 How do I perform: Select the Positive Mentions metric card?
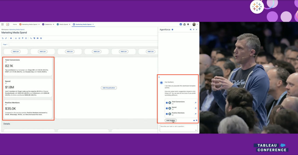pos(28,109)
